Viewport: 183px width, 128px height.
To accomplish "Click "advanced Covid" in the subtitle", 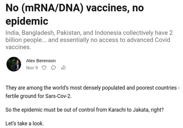I will (x=148, y=40).
